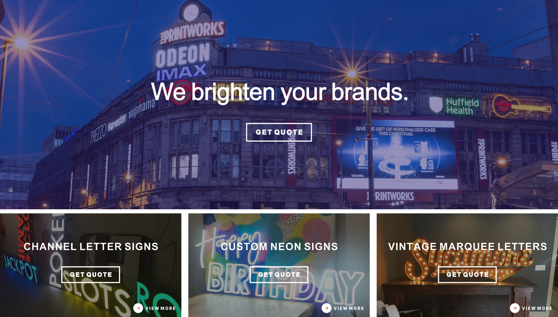The image size is (558, 317).
Task: Request a quote for Channel Letter Signs
Action: (x=91, y=275)
